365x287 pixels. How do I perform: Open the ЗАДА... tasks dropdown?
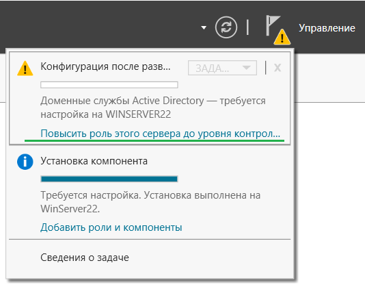(x=222, y=68)
